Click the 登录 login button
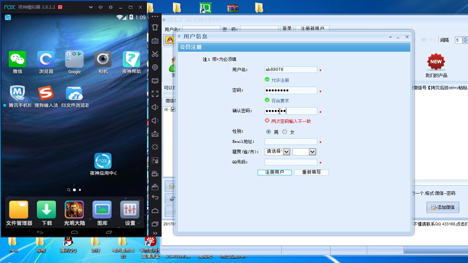This screenshot has width=468, height=263. pyautogui.click(x=287, y=28)
